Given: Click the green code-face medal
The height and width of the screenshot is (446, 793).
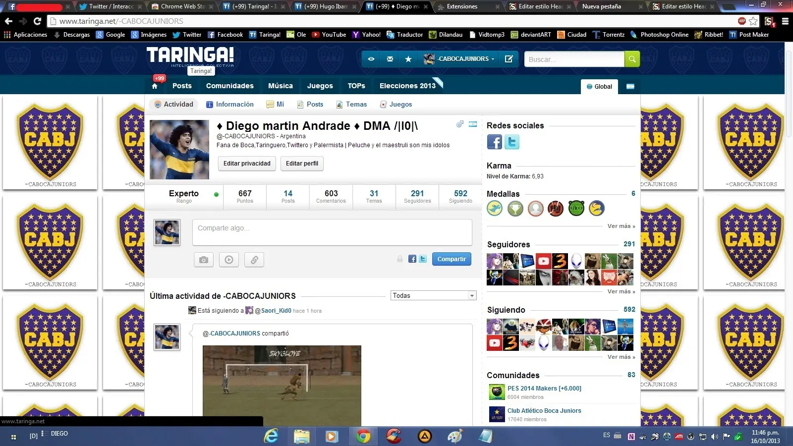Looking at the screenshot, I should 576,209.
